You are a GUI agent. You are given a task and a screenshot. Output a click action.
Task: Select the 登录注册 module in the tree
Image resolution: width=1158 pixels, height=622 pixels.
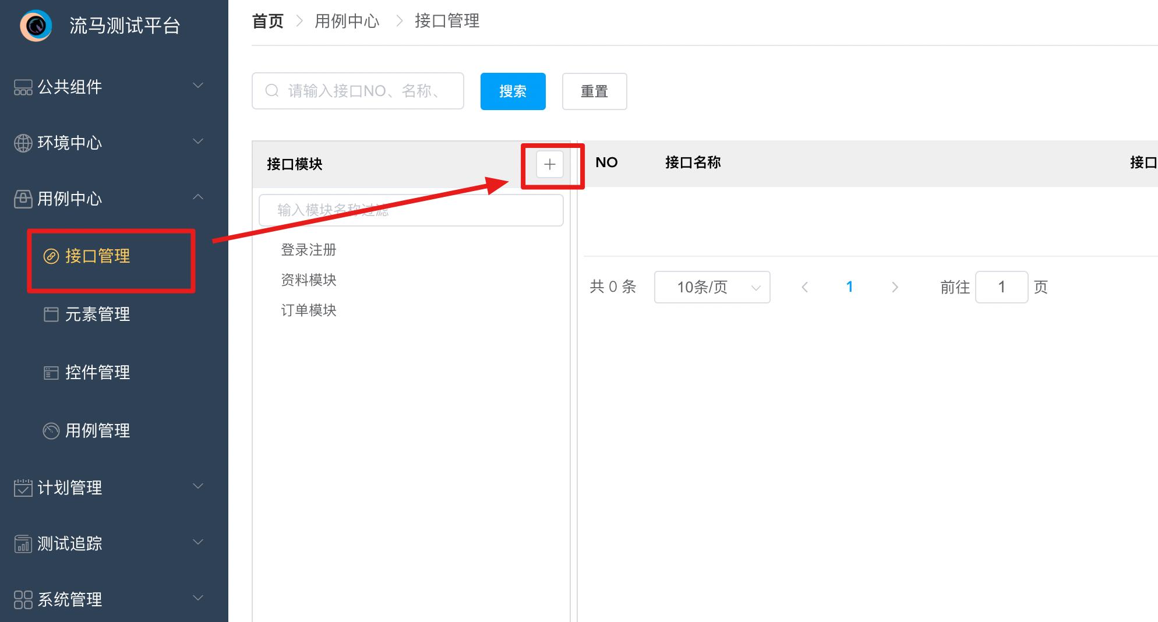pos(308,249)
